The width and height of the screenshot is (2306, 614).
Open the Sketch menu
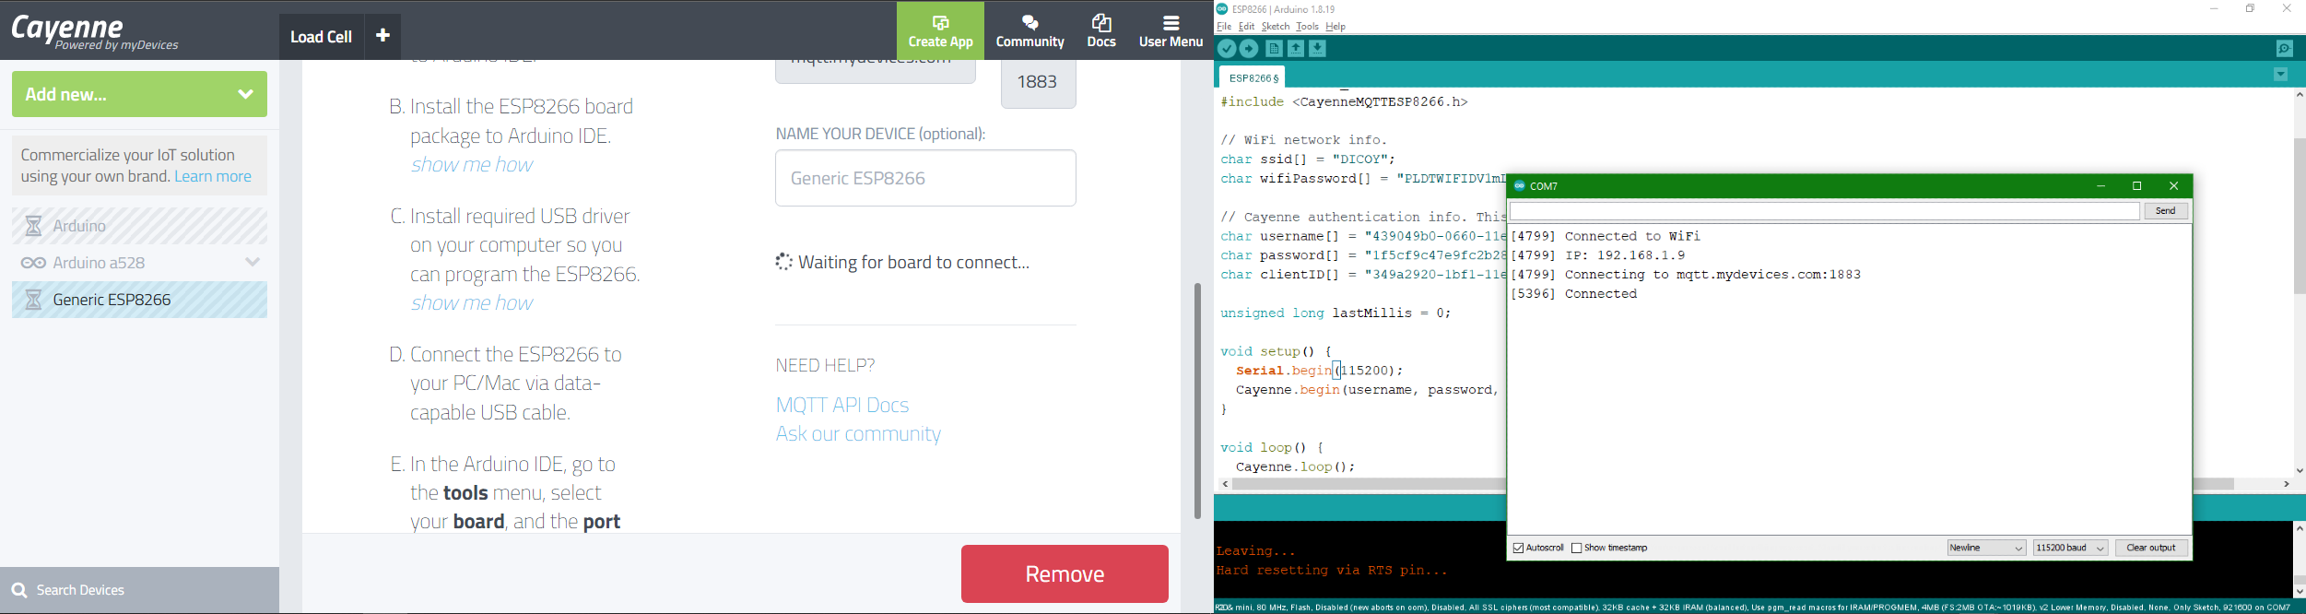tap(1275, 27)
